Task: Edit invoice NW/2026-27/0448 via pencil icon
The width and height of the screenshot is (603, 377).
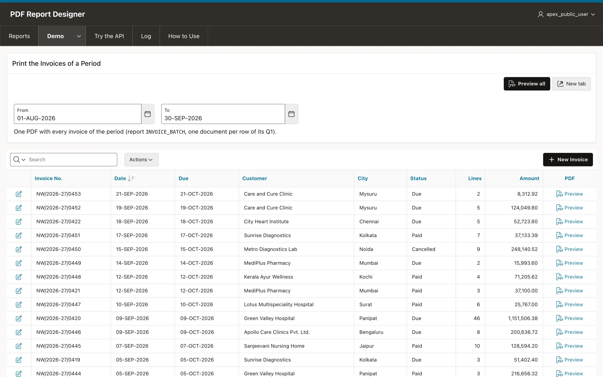Action: click(19, 277)
